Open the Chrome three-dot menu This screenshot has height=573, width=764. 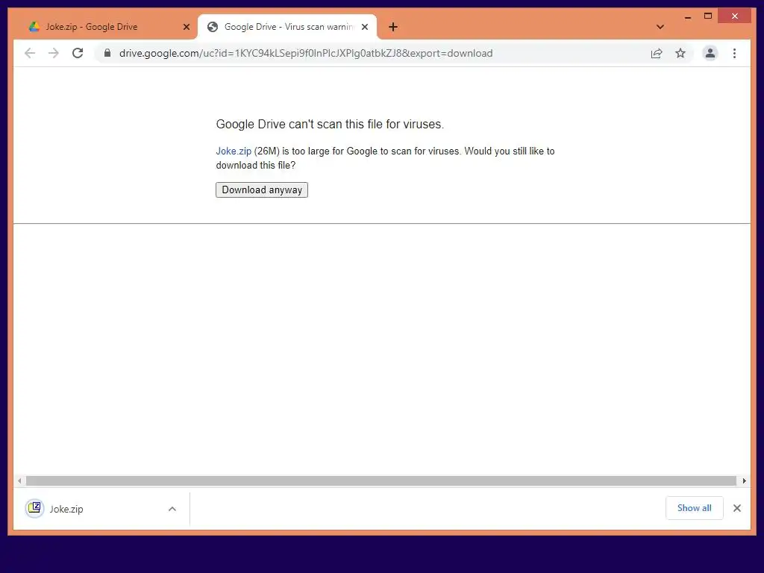click(734, 53)
